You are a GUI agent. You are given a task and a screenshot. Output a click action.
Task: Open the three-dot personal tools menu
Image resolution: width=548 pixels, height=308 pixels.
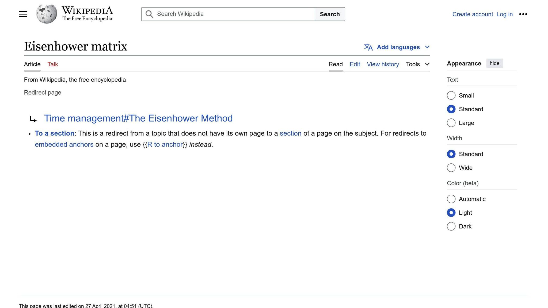pos(523,14)
